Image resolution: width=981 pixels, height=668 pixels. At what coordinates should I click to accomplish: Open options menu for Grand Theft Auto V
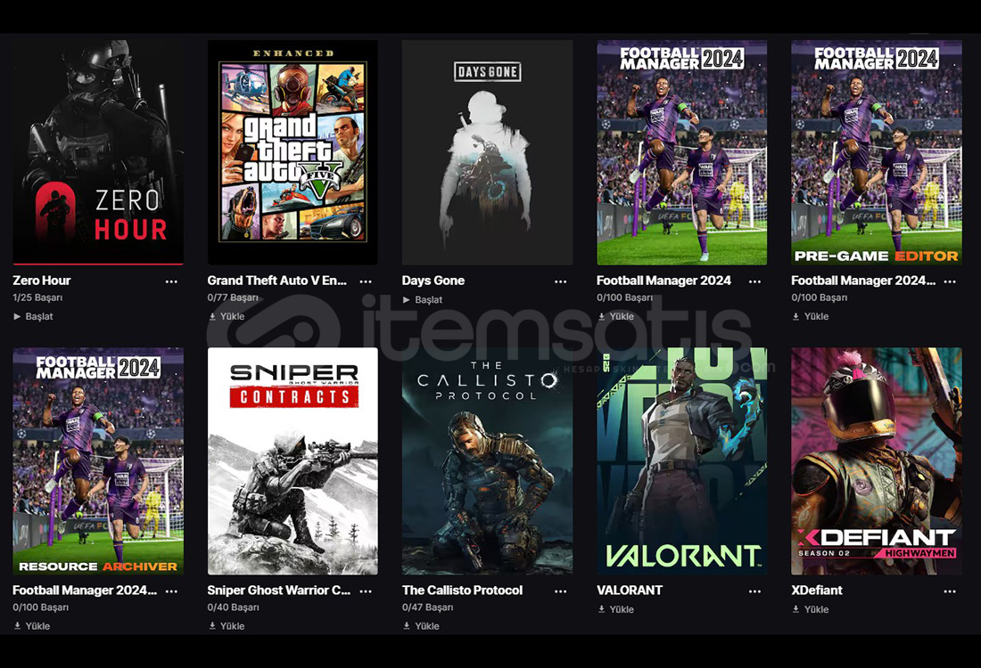coord(366,281)
